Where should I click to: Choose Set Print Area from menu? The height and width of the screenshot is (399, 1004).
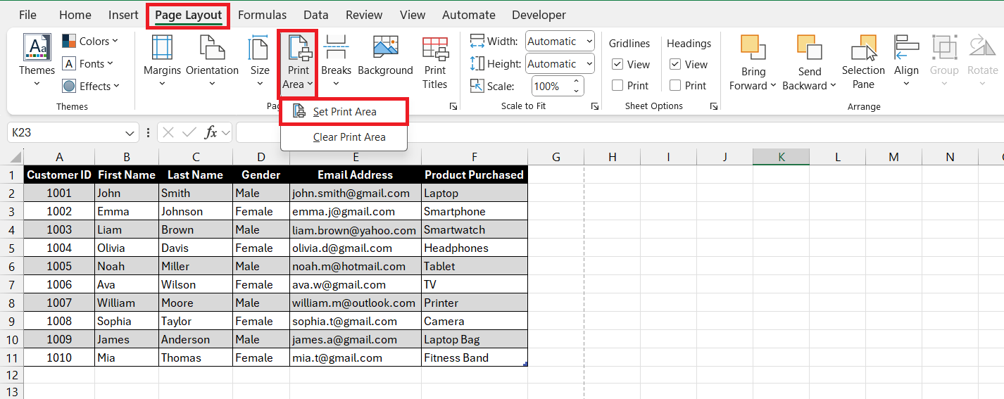pos(344,112)
